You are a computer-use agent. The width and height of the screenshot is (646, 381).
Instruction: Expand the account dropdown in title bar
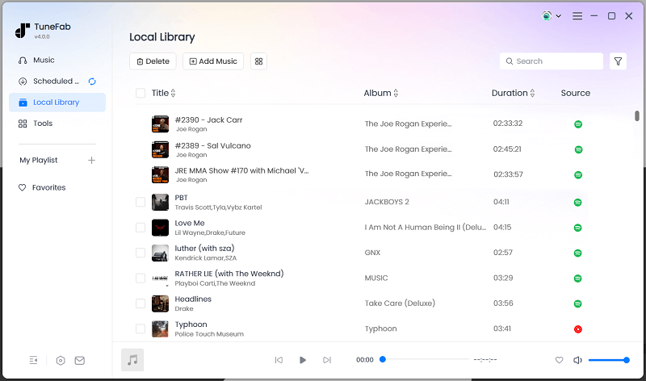[x=552, y=16]
